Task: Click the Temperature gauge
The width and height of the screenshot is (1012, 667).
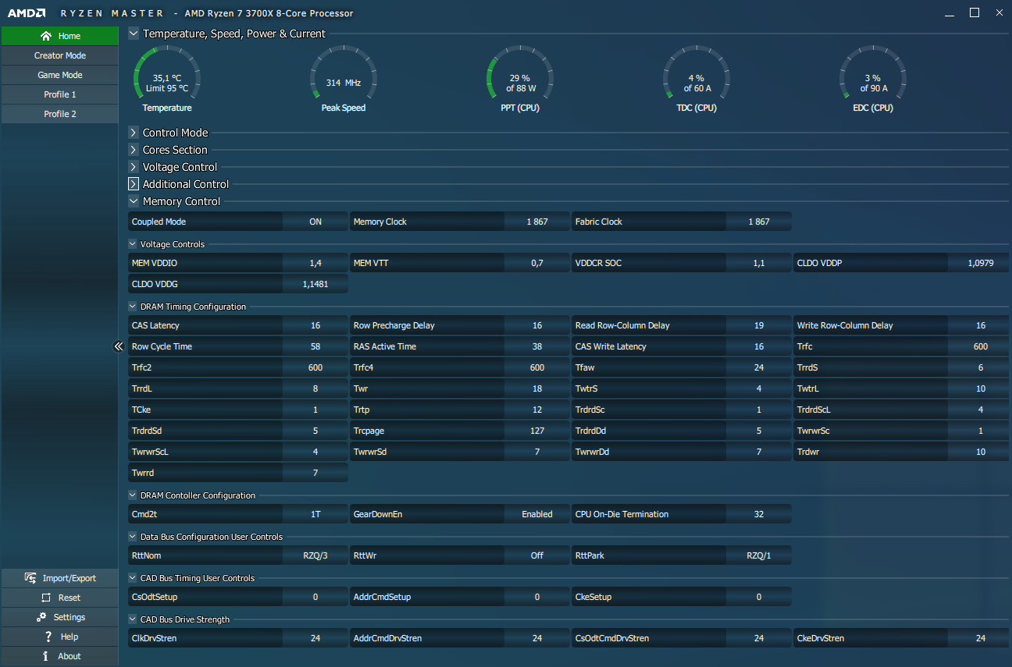Action: (x=167, y=78)
